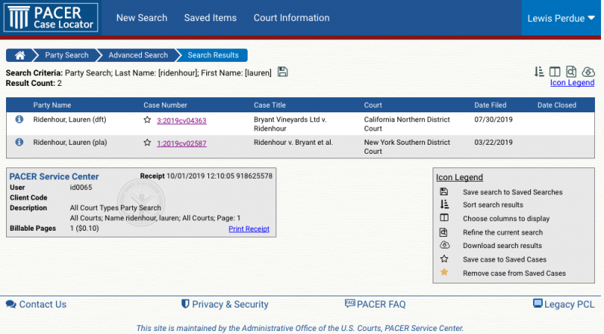The height and width of the screenshot is (334, 604).
Task: Click info icon for Ridenhour, Lauren (dft)
Action: (19, 119)
